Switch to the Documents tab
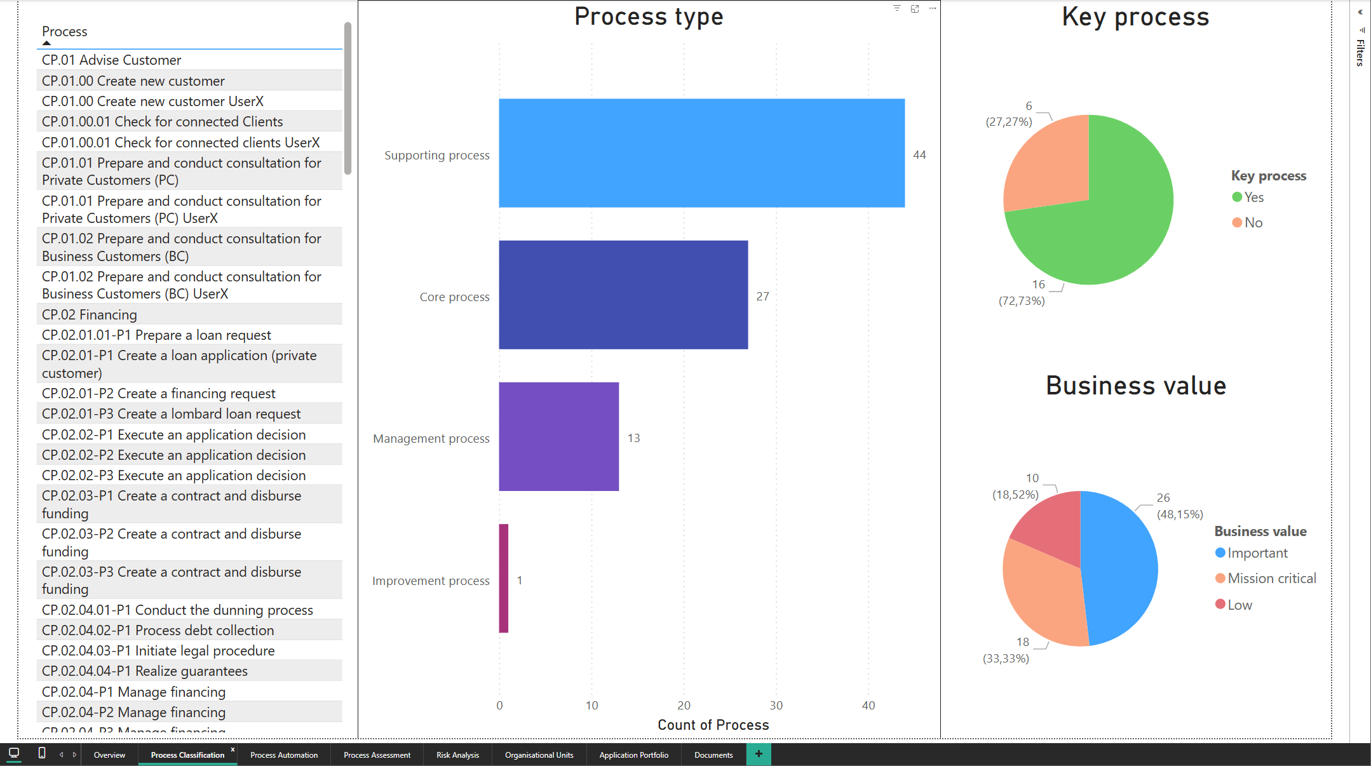This screenshot has height=766, width=1371. [x=713, y=755]
